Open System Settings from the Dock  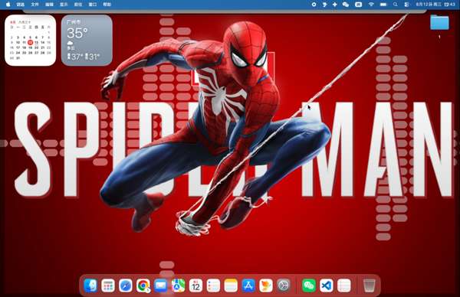pyautogui.click(x=284, y=286)
